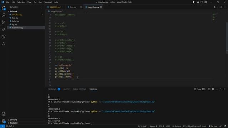Open first.py in the explorer

point(26,18)
